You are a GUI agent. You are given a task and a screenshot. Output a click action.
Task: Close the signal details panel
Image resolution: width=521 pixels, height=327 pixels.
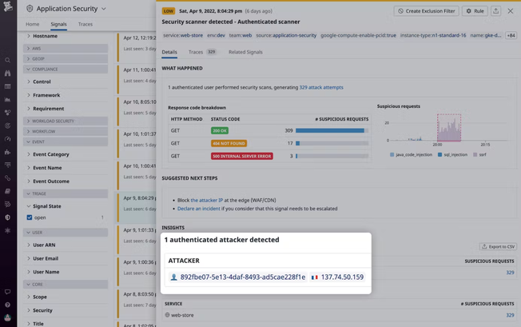click(x=511, y=11)
